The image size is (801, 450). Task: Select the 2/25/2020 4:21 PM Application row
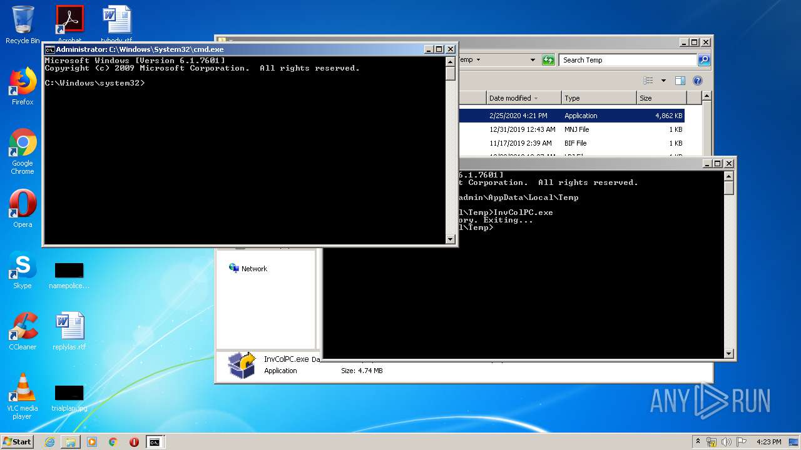[x=571, y=116]
